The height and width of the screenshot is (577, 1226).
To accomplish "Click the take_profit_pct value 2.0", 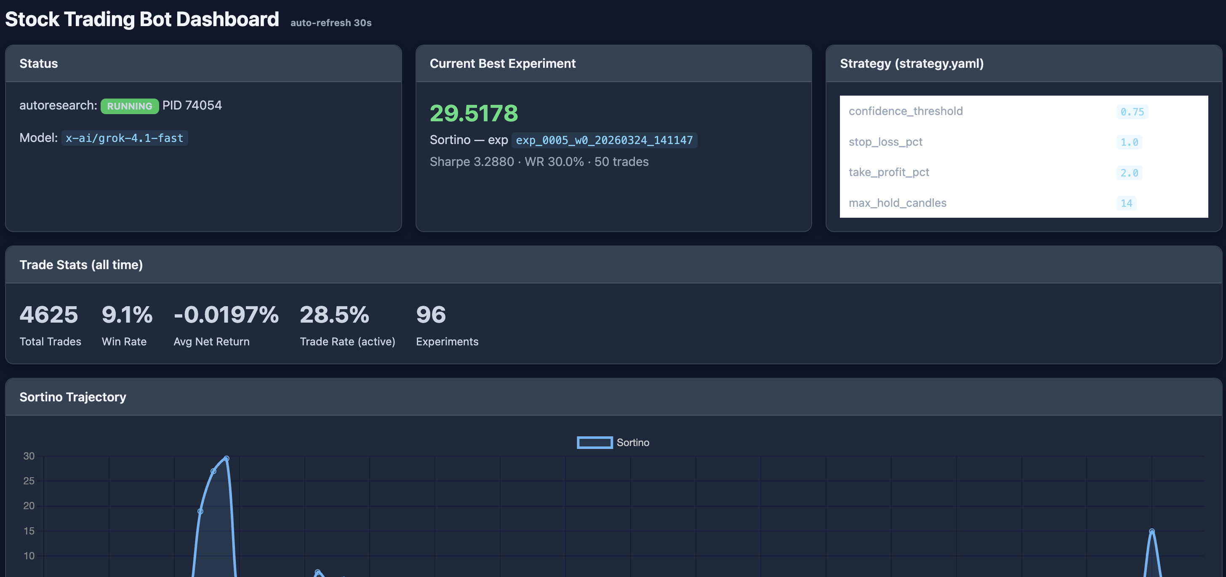I will 1129,173.
